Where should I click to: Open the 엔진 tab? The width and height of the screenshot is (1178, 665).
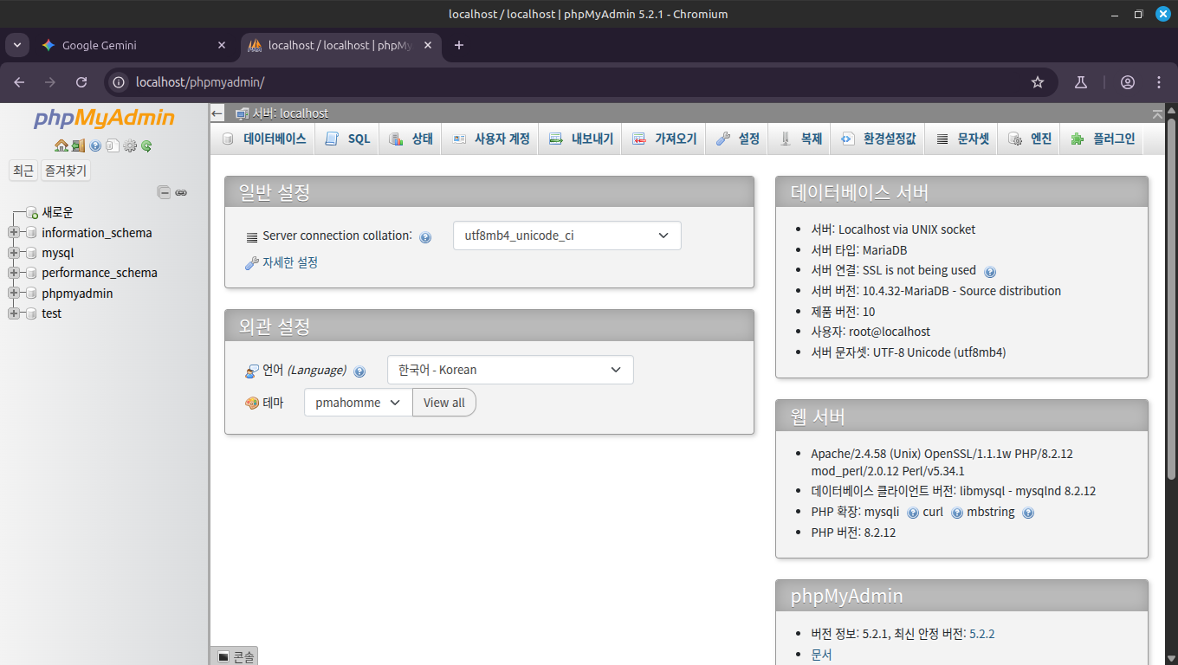1029,139
